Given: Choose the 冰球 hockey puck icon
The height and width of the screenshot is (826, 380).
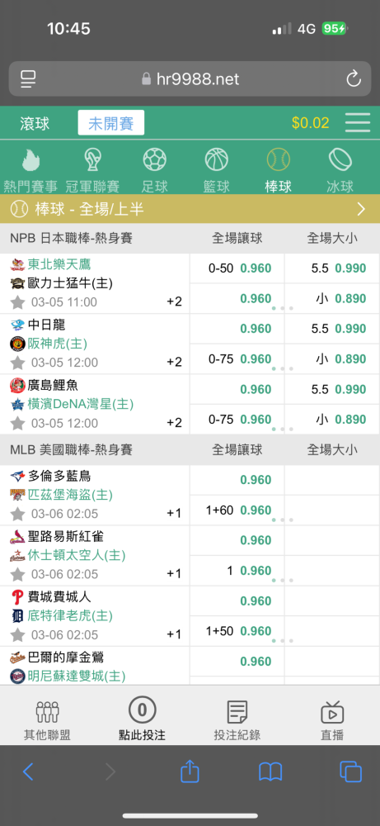Looking at the screenshot, I should (340, 159).
